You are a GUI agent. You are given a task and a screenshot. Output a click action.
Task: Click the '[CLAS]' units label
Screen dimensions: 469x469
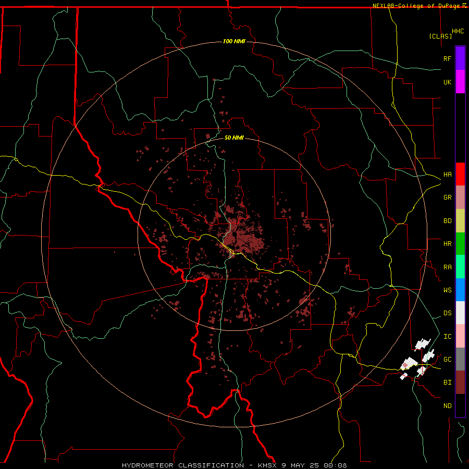coord(440,36)
